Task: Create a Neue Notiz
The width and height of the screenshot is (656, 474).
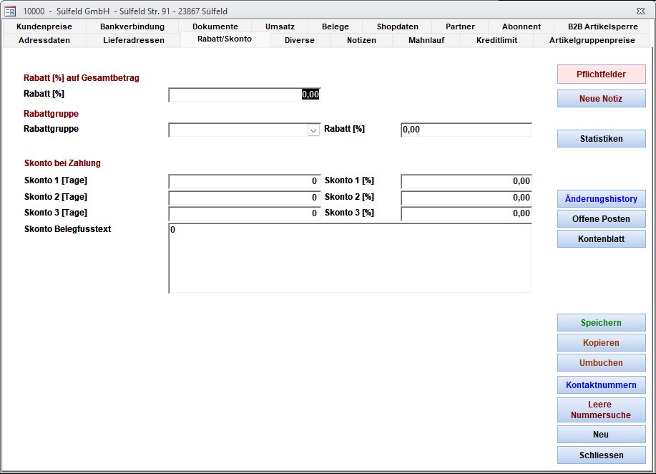Action: coord(601,99)
